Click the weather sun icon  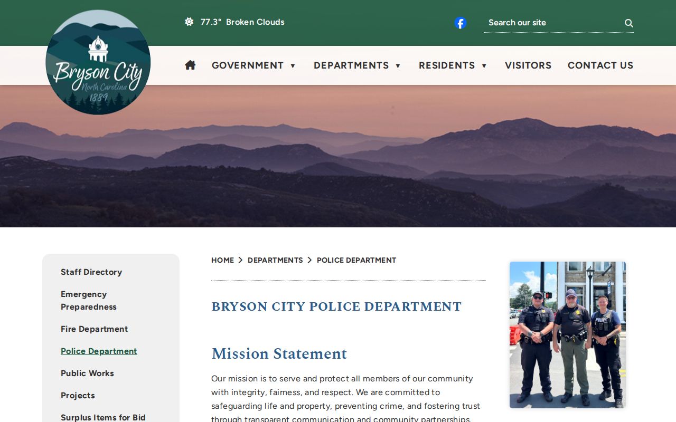[x=189, y=22]
